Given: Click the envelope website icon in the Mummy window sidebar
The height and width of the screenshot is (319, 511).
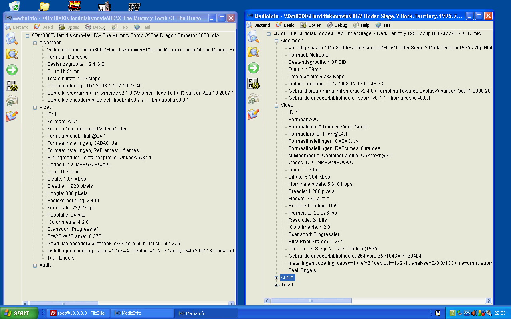Looking at the screenshot, I should pos(12,101).
